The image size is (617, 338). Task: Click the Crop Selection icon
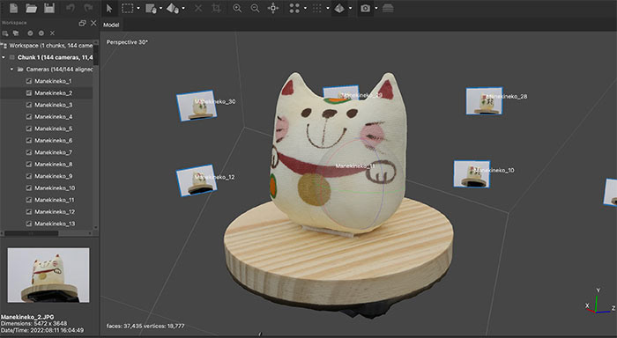(216, 8)
